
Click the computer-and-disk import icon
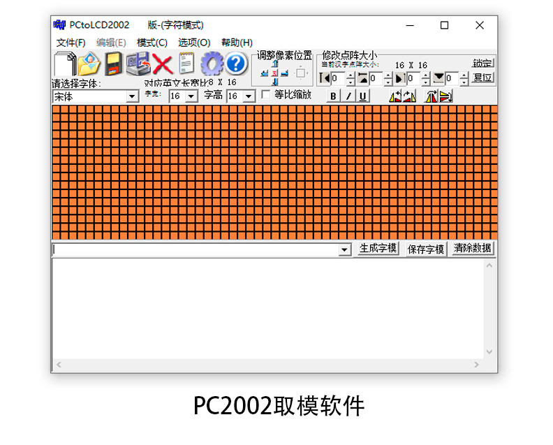(138, 64)
